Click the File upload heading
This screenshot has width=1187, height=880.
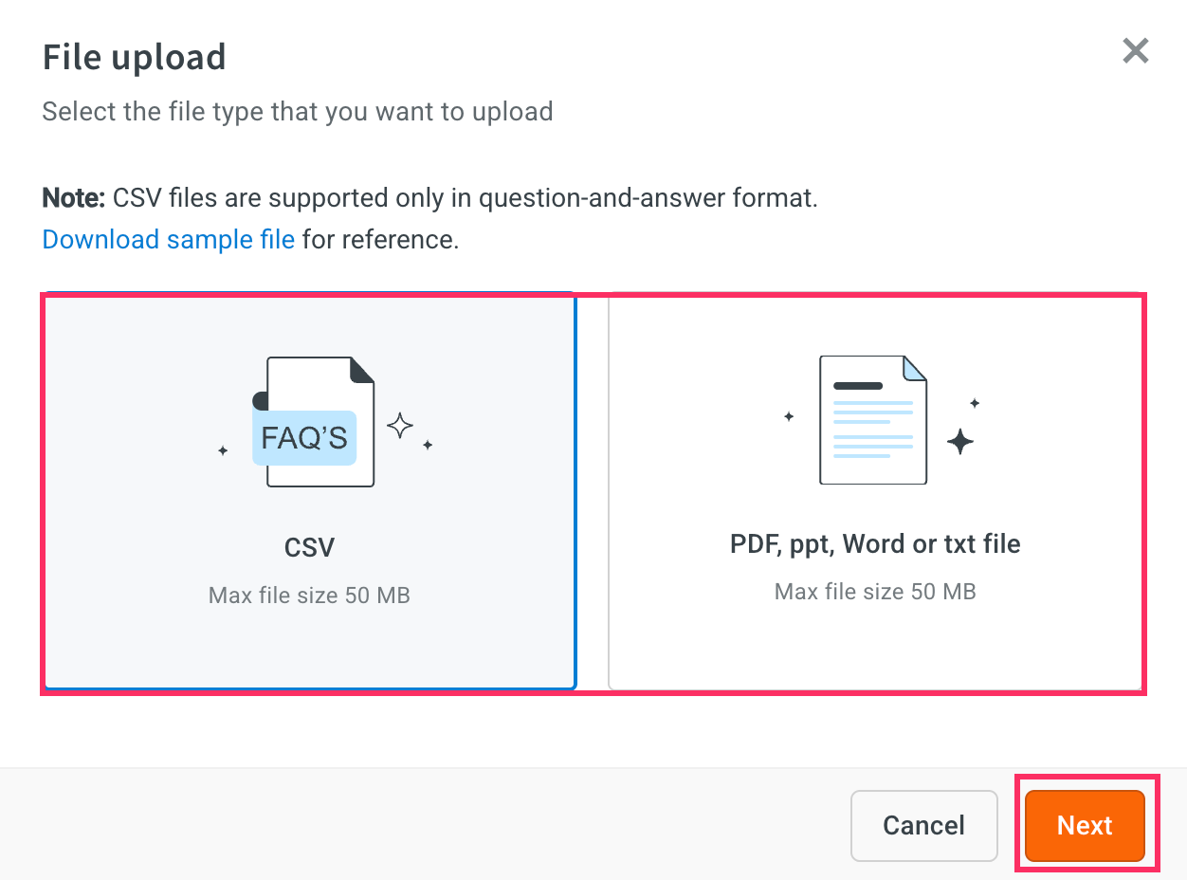pyautogui.click(x=135, y=58)
